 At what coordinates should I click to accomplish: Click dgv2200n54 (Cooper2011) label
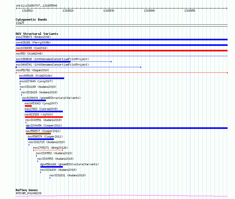(44, 125)
